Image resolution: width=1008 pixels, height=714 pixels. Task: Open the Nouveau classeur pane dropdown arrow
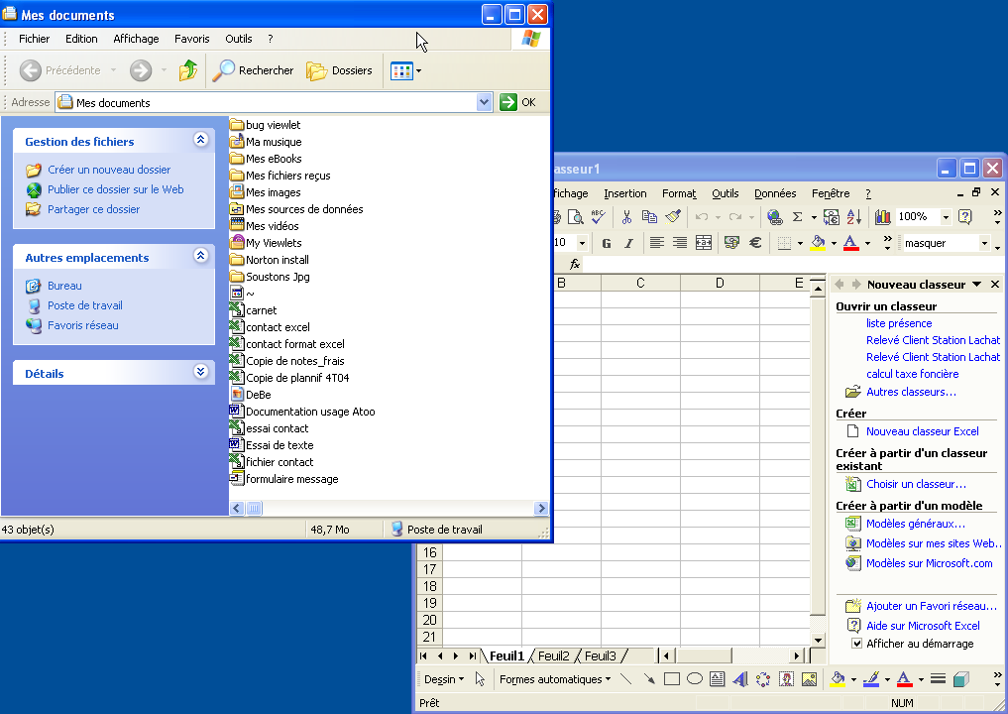click(976, 285)
